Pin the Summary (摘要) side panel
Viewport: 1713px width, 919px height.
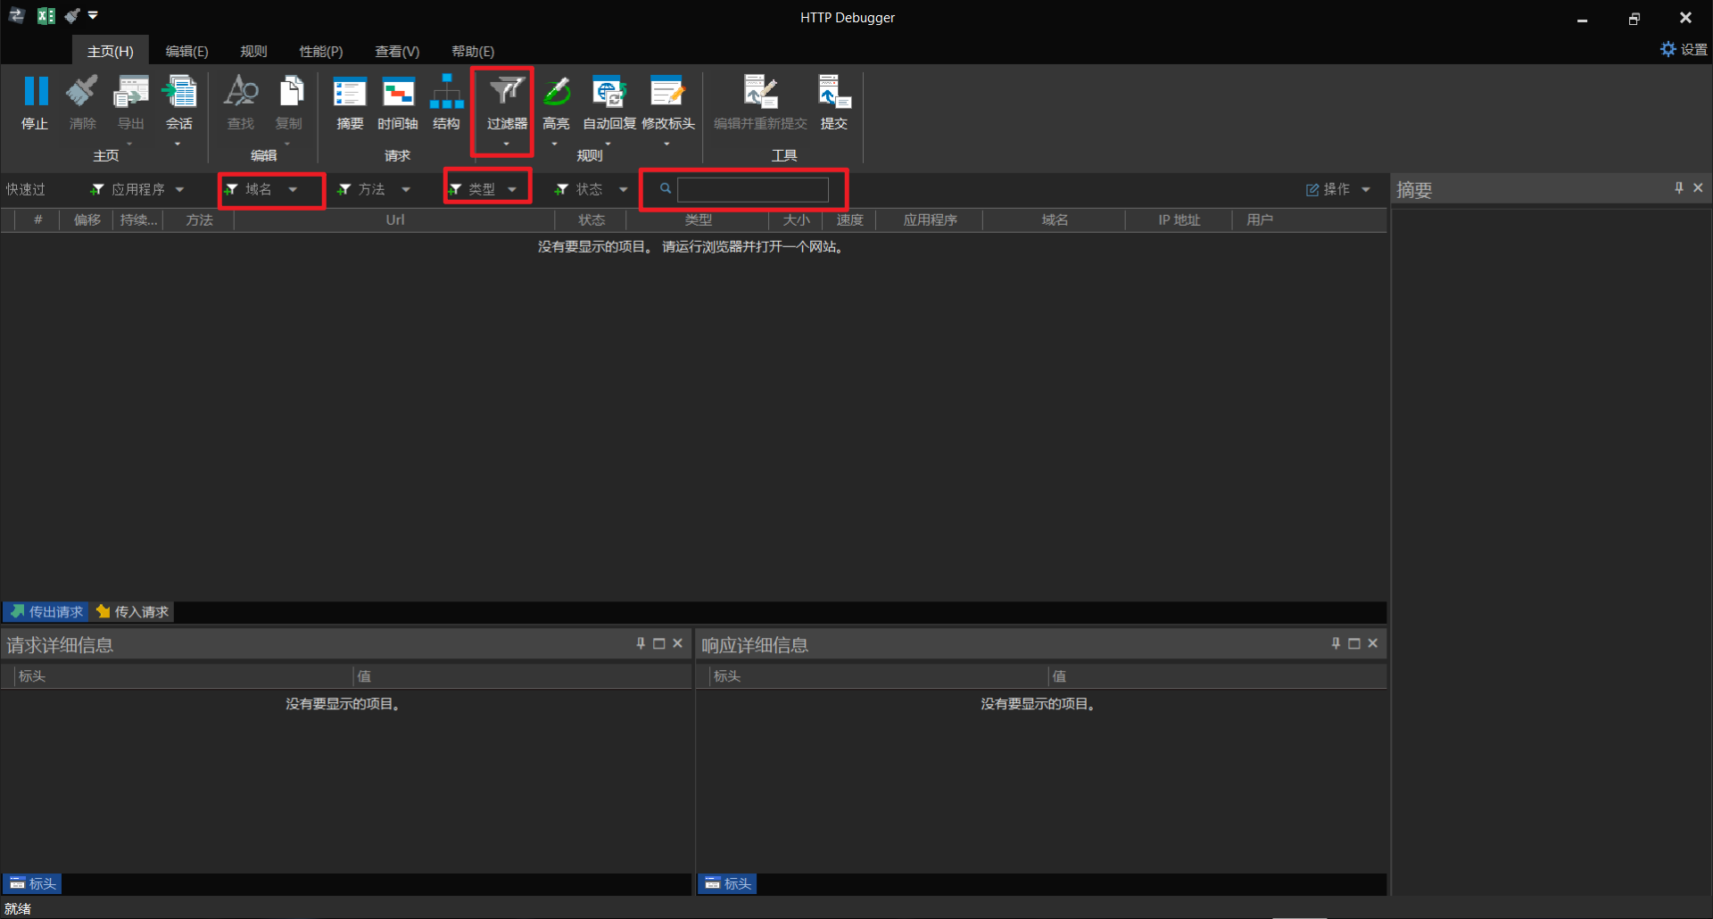pyautogui.click(x=1678, y=188)
